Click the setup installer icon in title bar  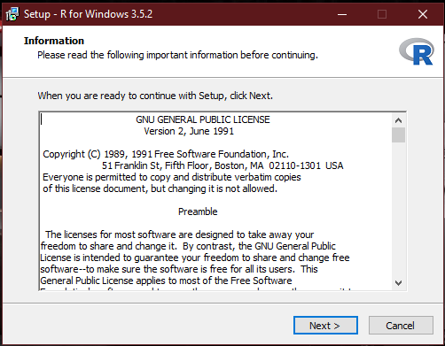[x=12, y=14]
